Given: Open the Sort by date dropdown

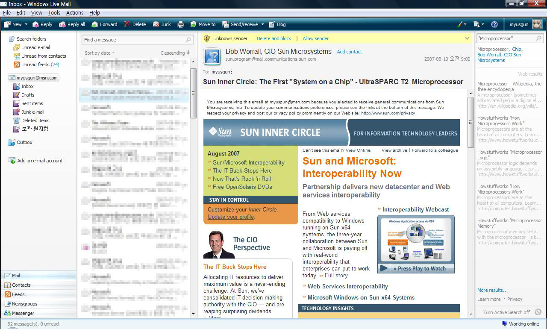Looking at the screenshot, I should coord(100,53).
